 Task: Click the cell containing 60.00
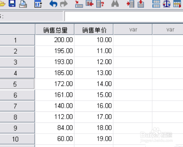tap(55, 139)
